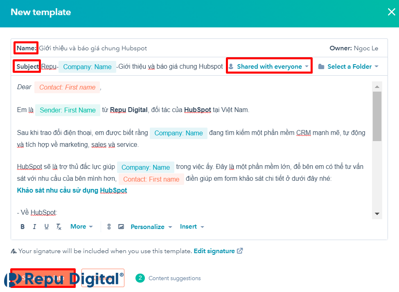The height and width of the screenshot is (292, 399).
Task: Clear text formatting with the Tx icon
Action: 59,227
